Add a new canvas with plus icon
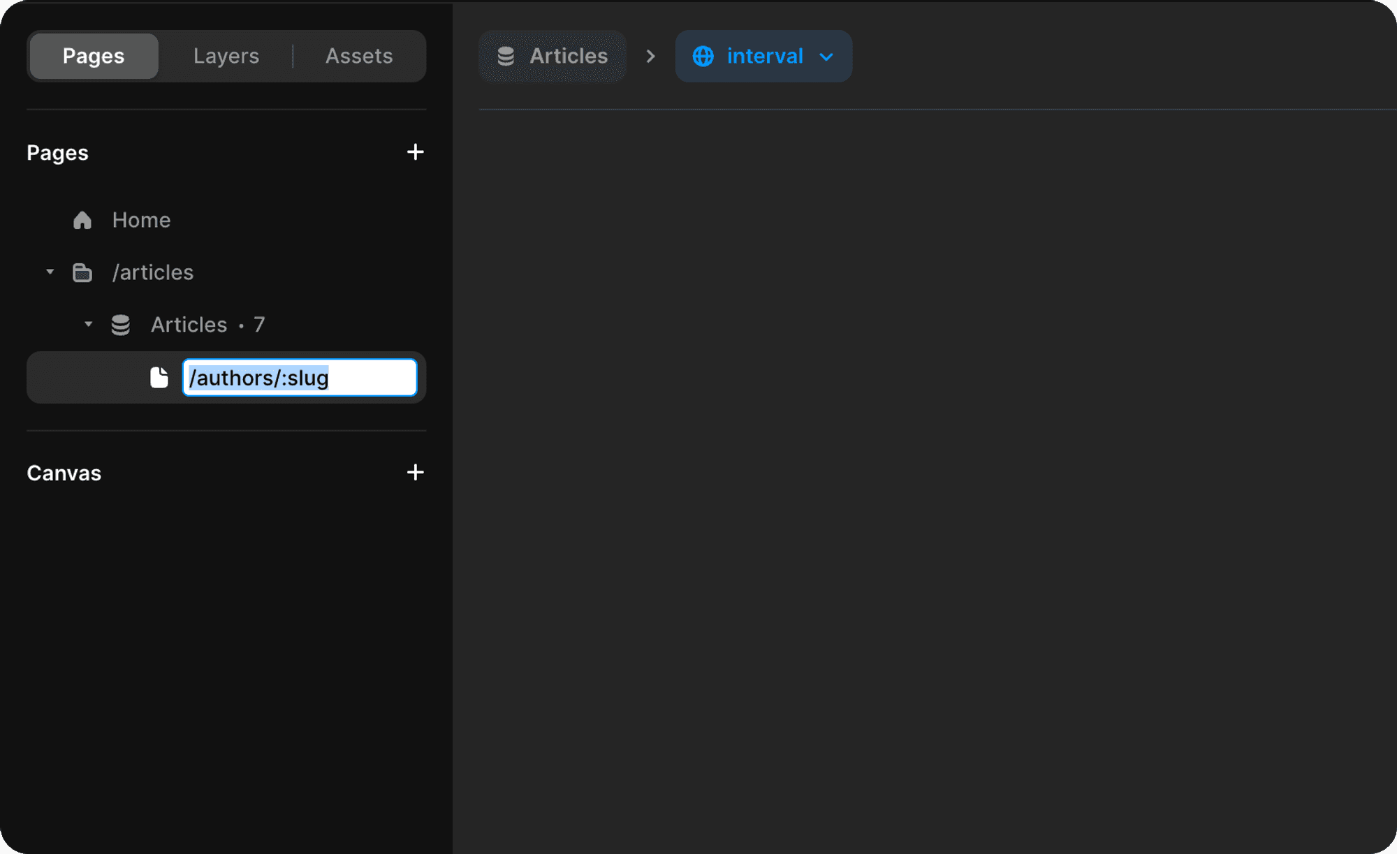This screenshot has height=854, width=1397. (415, 473)
